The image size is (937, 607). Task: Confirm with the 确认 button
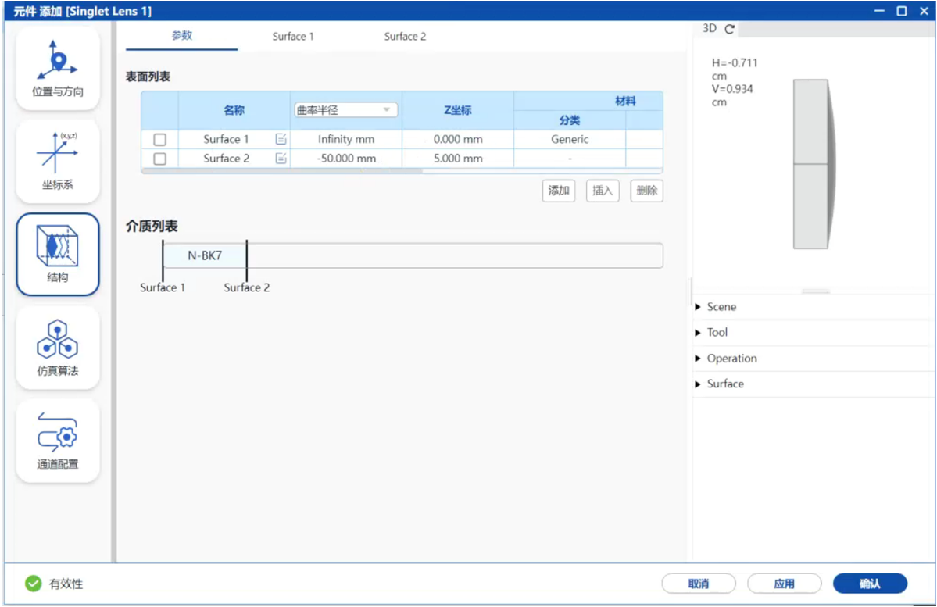pyautogui.click(x=870, y=584)
